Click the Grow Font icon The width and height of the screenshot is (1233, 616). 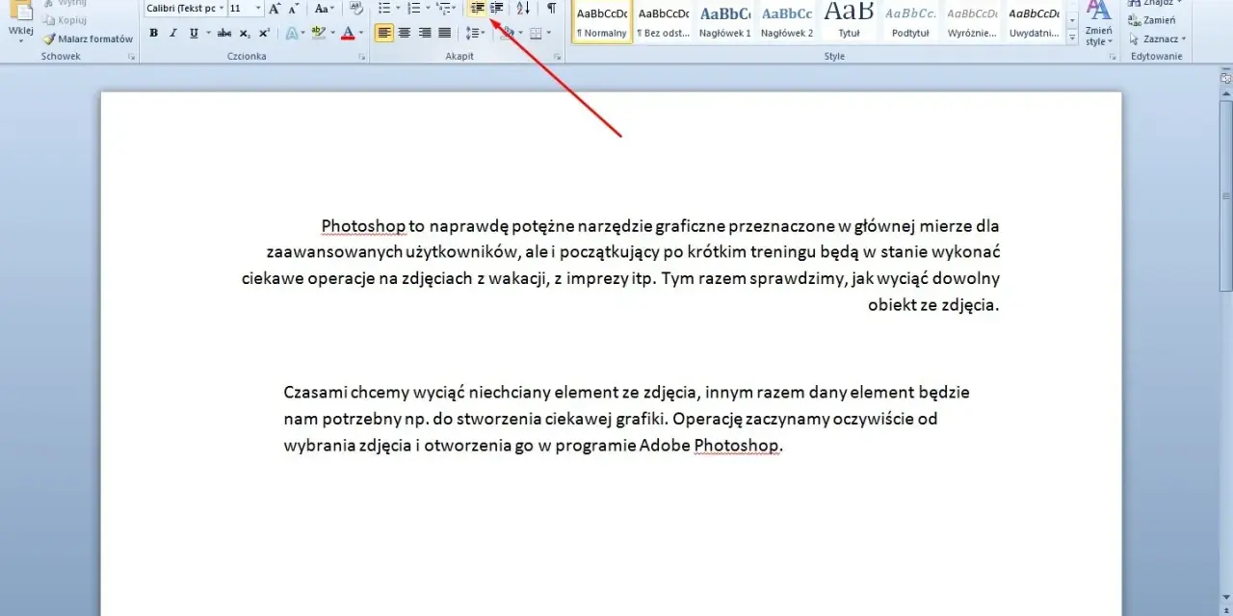point(275,8)
